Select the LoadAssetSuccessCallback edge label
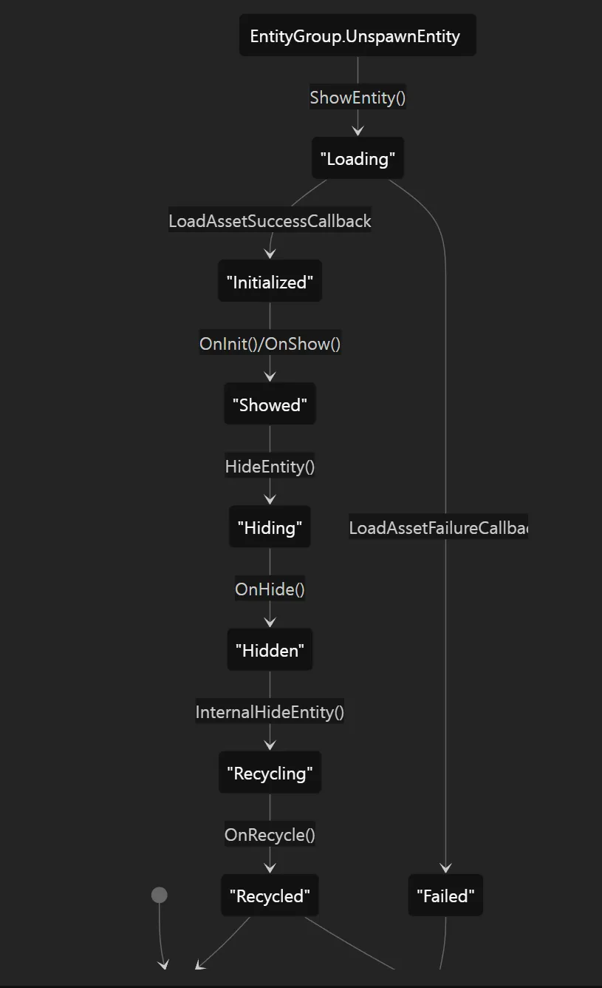This screenshot has height=988, width=602. click(x=270, y=220)
